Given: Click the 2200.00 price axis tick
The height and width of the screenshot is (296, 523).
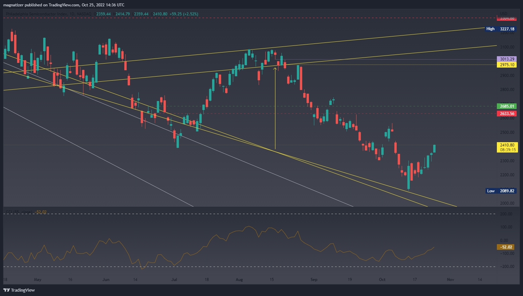Looking at the screenshot, I should (507, 175).
